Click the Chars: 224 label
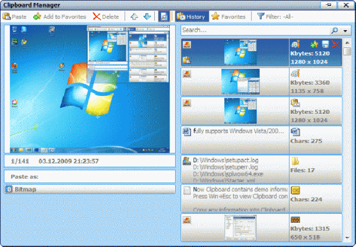356x247 pixels. [306, 200]
